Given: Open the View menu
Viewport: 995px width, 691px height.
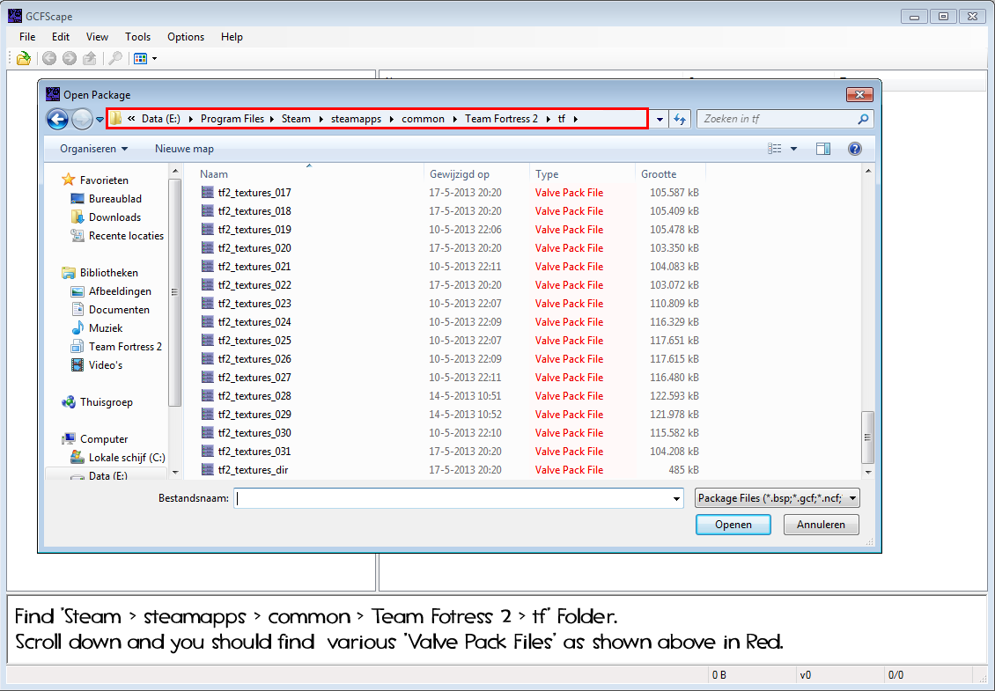Looking at the screenshot, I should [x=97, y=37].
